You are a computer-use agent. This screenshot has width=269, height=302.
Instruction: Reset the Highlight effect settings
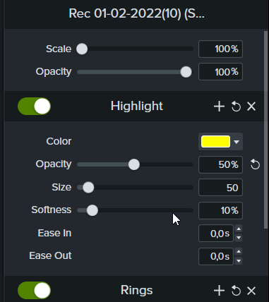236,107
